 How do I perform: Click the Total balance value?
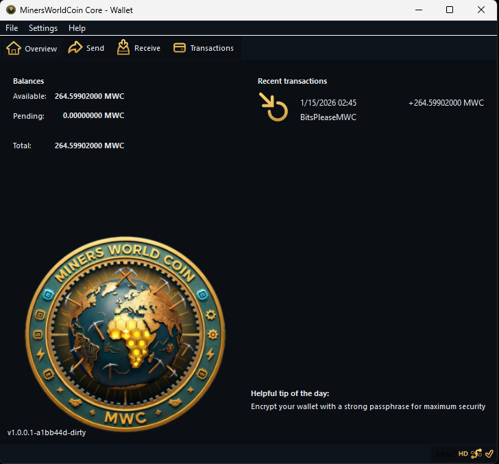click(x=89, y=146)
